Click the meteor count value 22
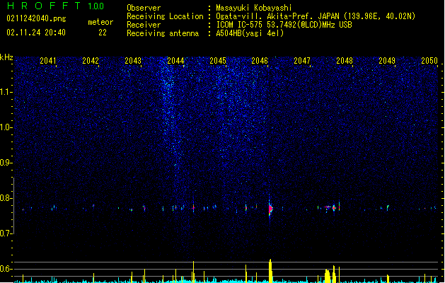This screenshot has width=445, height=283. (103, 33)
